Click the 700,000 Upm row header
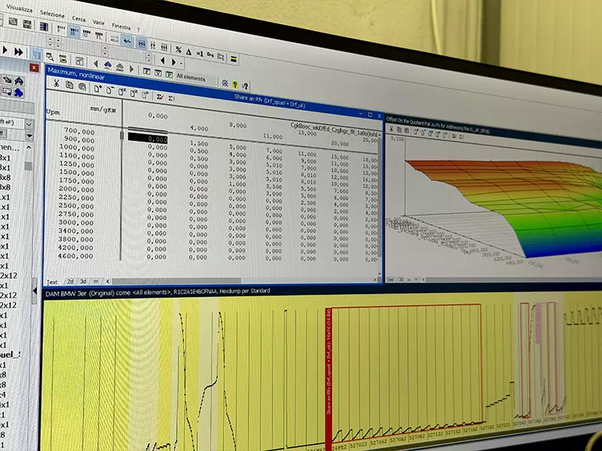The height and width of the screenshot is (451, 602). tap(79, 131)
